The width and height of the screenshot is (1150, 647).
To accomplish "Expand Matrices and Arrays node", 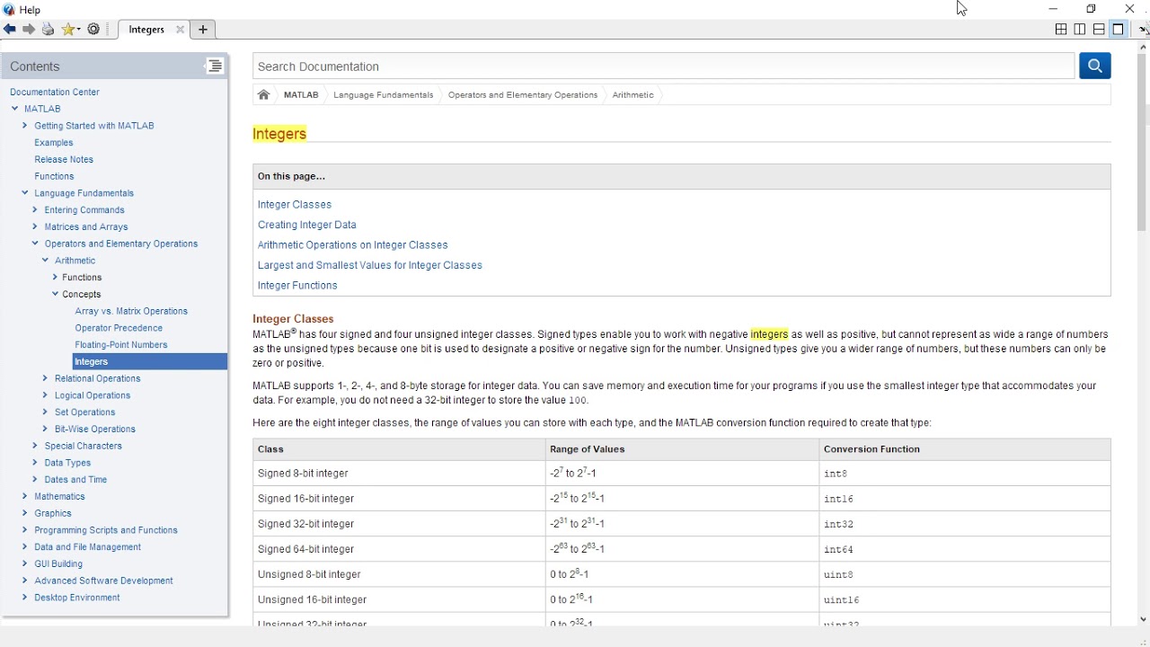I will pos(35,227).
